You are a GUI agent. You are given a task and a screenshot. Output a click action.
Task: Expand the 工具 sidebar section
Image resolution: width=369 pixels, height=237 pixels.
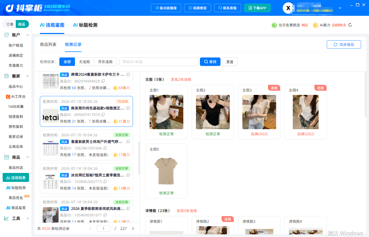tap(28, 218)
